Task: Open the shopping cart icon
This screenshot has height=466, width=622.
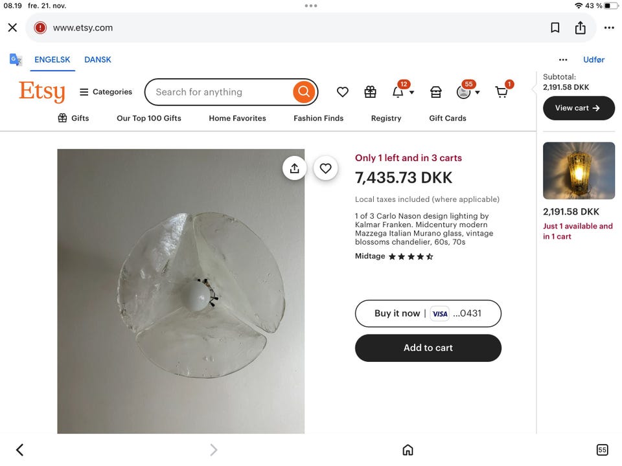Action: pos(502,92)
